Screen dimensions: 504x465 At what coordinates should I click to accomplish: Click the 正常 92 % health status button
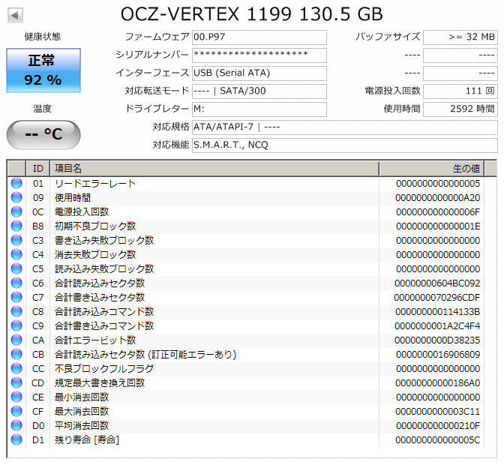tap(43, 70)
